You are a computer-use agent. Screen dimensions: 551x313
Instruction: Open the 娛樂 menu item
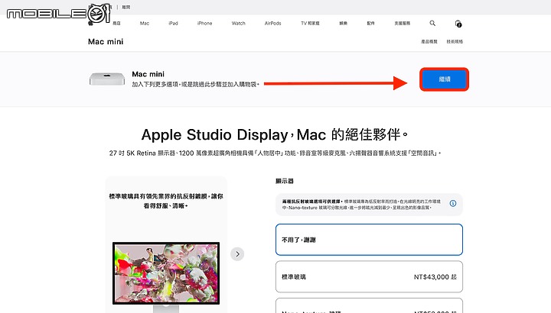click(343, 23)
